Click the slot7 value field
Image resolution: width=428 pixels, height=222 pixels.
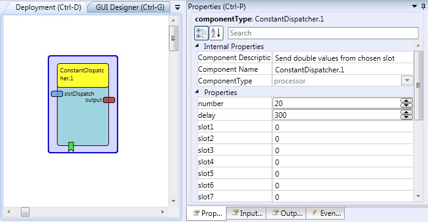click(343, 197)
